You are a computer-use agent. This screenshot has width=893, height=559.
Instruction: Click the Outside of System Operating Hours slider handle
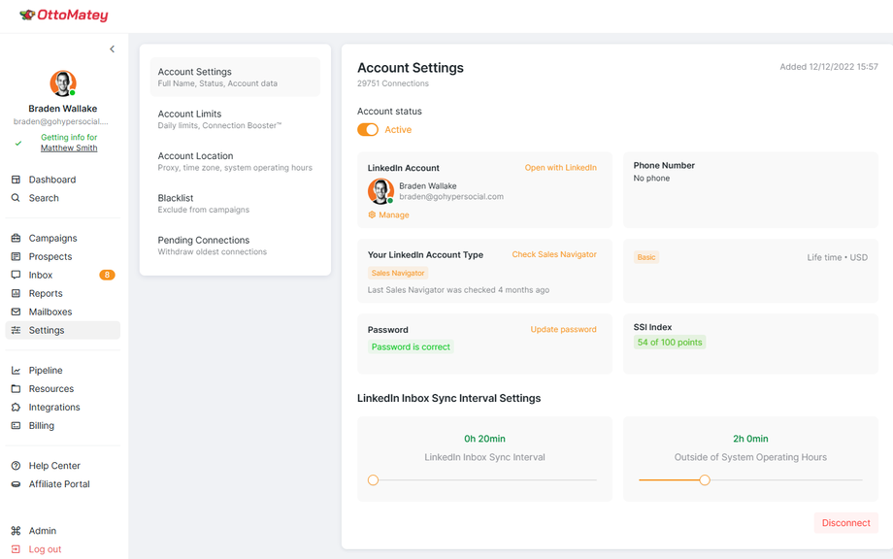[x=705, y=479]
